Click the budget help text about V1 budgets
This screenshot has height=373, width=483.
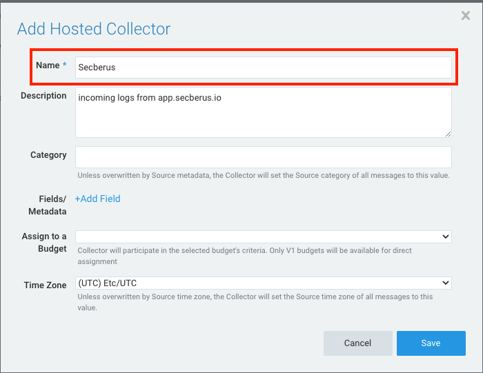[244, 256]
